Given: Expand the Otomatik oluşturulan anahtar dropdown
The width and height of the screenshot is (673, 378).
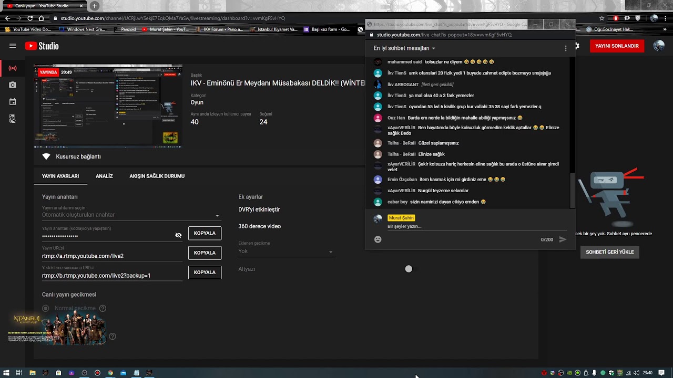Looking at the screenshot, I should [x=131, y=215].
